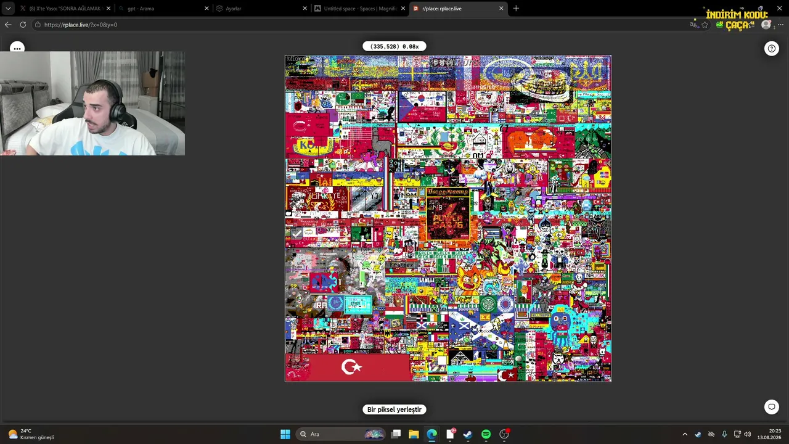Go back using the browser back arrow

pyautogui.click(x=8, y=25)
